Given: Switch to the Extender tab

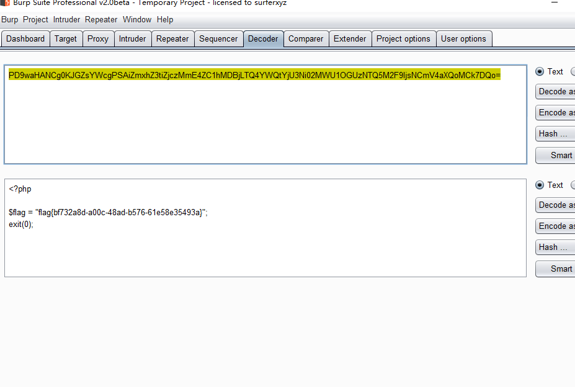Looking at the screenshot, I should (x=350, y=39).
